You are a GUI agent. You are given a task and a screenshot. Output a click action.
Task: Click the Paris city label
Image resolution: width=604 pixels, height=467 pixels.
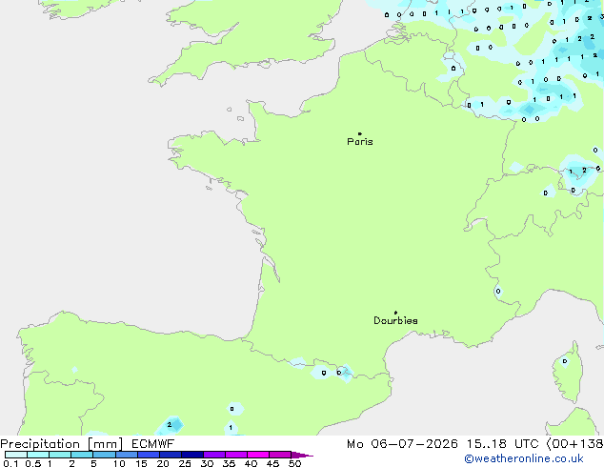[360, 142]
